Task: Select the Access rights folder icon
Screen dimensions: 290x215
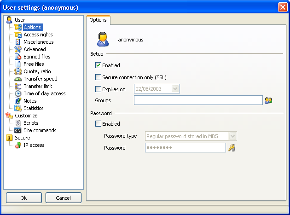Action: click(18, 35)
